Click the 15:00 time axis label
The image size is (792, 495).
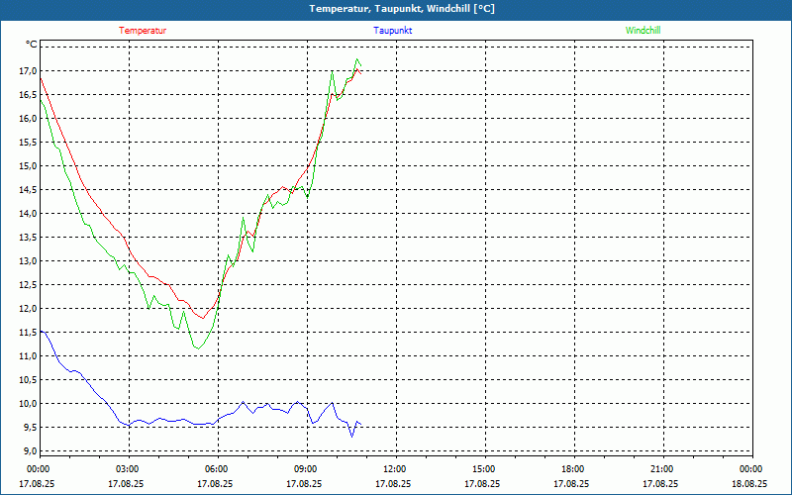click(x=482, y=469)
